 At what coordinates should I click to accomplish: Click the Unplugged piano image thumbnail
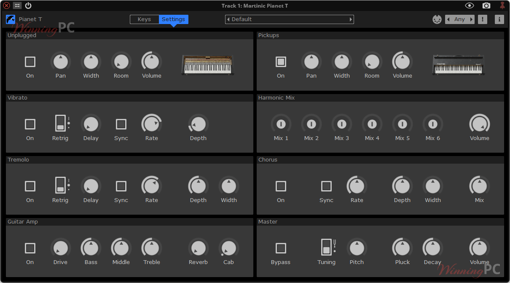point(208,65)
